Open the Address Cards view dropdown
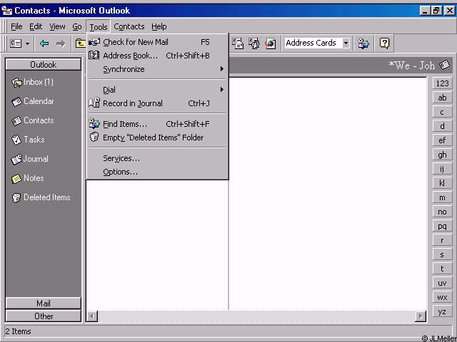This screenshot has height=342, width=457. [x=346, y=43]
